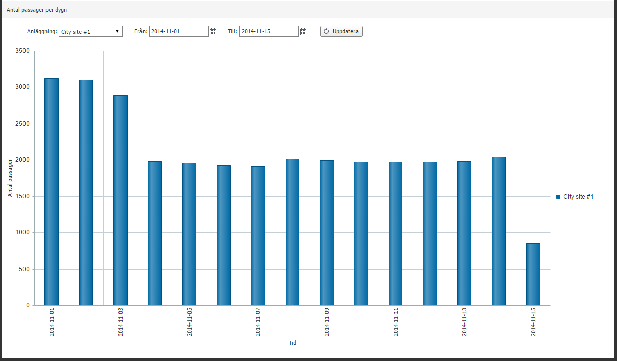
Task: Select the bar for 2014-11-03
Action: coord(121,201)
